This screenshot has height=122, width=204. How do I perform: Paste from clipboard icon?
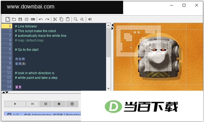point(68,19)
